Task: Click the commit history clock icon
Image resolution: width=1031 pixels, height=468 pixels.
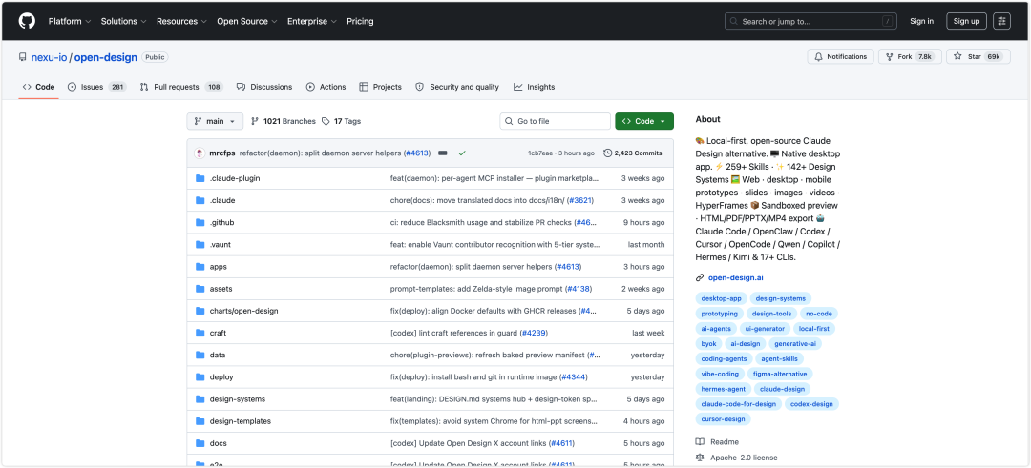Action: (607, 153)
